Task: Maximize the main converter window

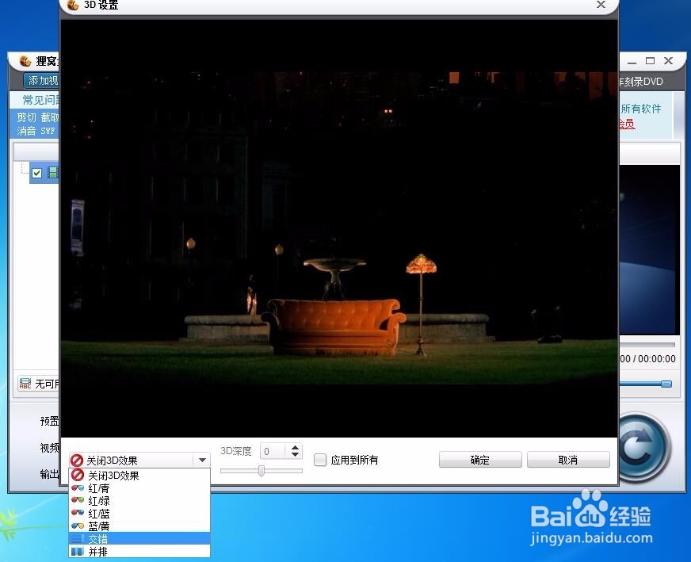Action: pos(650,61)
